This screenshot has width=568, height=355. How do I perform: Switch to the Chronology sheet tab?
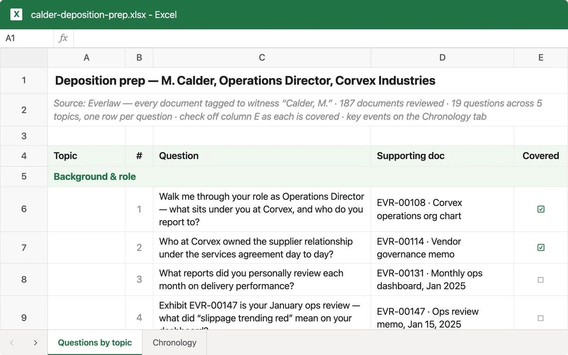click(174, 343)
